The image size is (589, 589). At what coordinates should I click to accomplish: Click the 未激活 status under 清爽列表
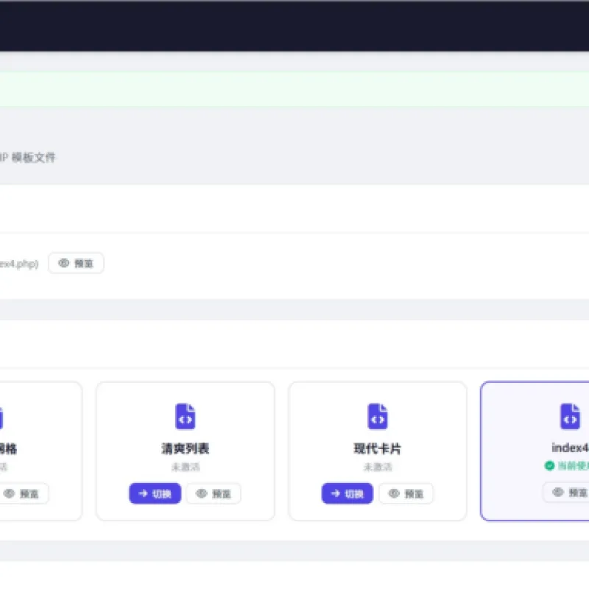pyautogui.click(x=186, y=467)
